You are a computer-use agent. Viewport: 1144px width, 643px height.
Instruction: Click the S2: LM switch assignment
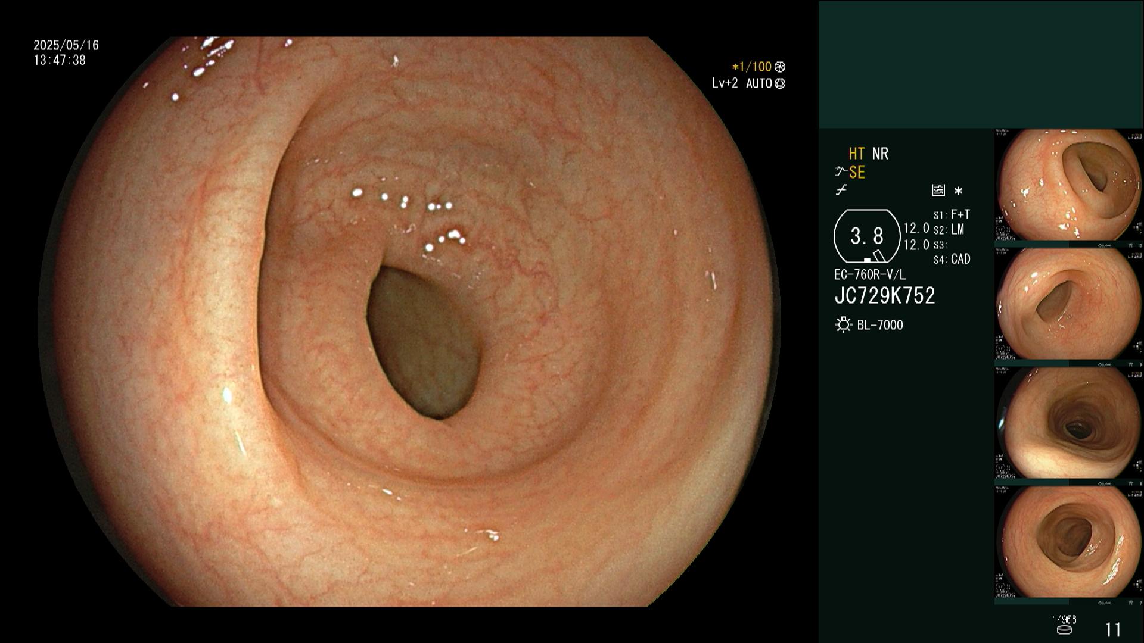pyautogui.click(x=949, y=230)
